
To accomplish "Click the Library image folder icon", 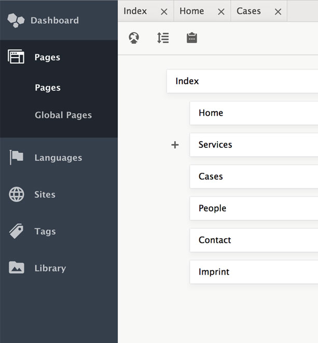I will (17, 268).
